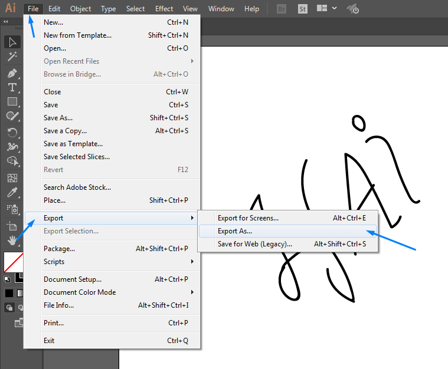Choose Save a Copy...
Viewport: 448px width, 369px height.
click(x=112, y=131)
